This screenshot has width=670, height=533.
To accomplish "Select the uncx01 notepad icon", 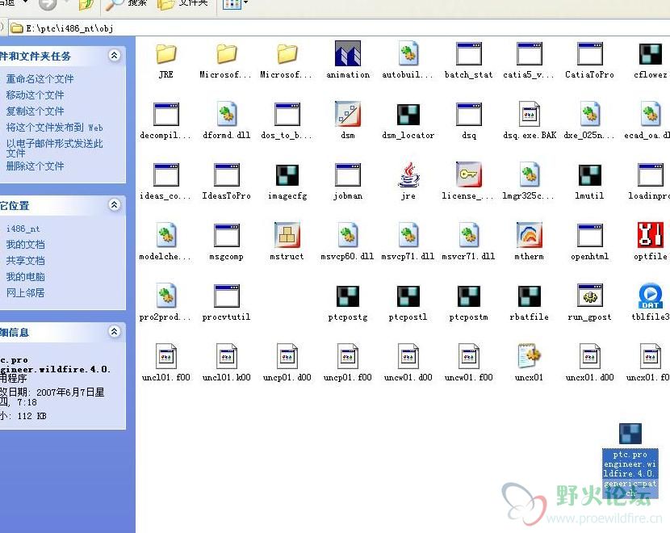I will [x=530, y=355].
